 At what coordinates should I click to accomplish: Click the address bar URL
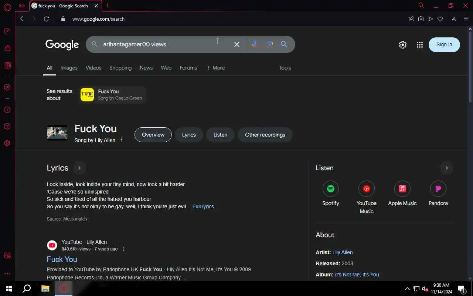point(98,19)
